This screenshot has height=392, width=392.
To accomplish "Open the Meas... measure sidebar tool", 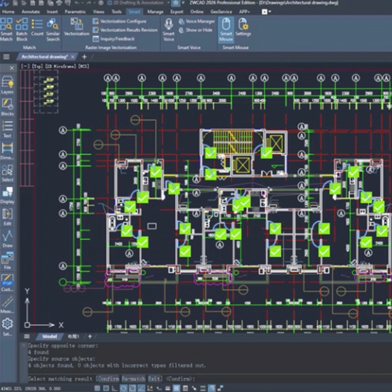I will 7,305.
